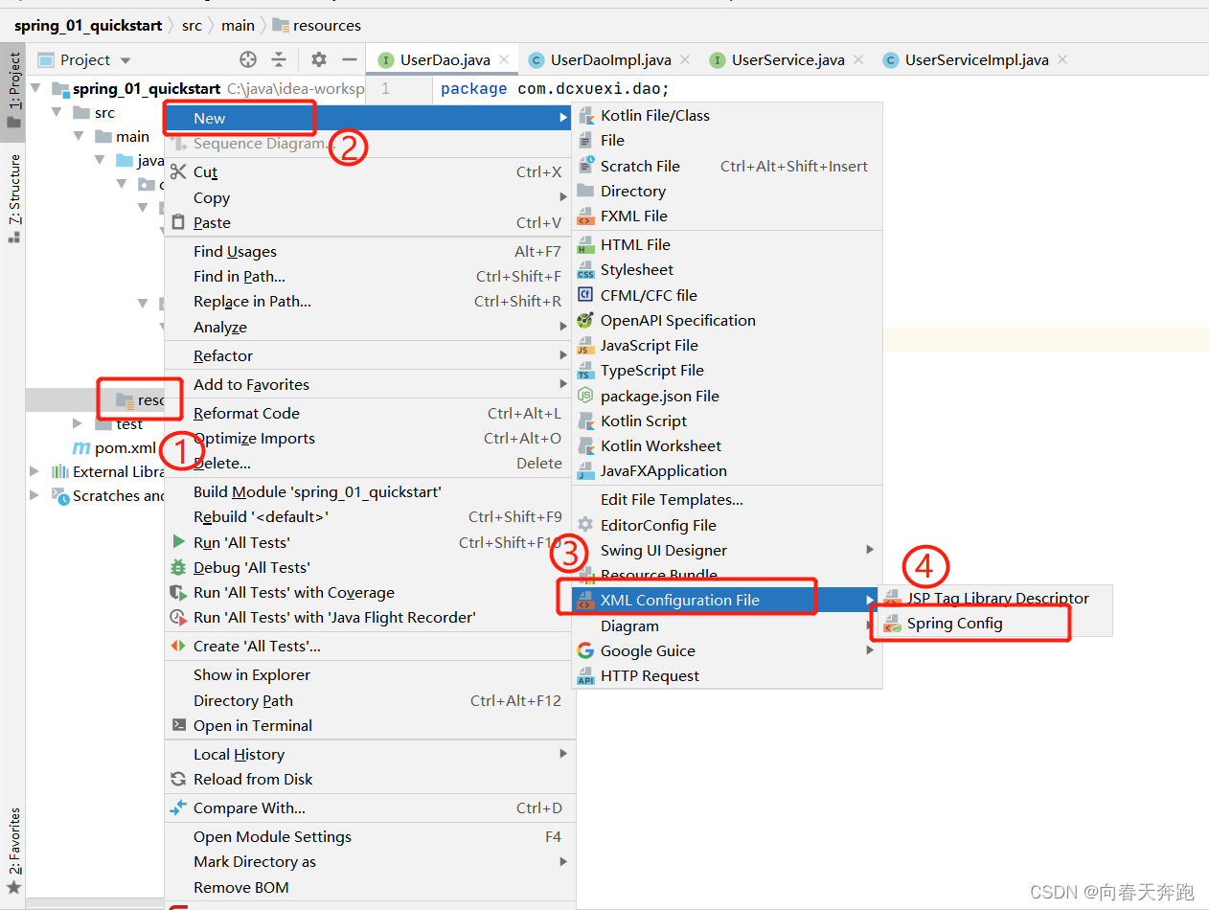Viewport: 1209px width, 910px height.
Task: Collapse the main folder node
Action: pyautogui.click(x=80, y=136)
